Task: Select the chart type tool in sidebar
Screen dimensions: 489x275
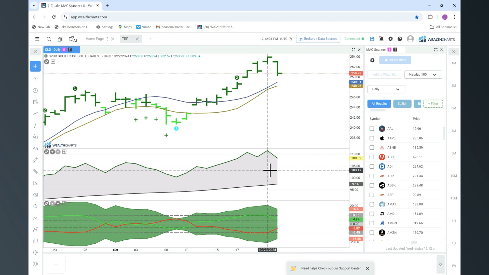Action: (x=35, y=79)
